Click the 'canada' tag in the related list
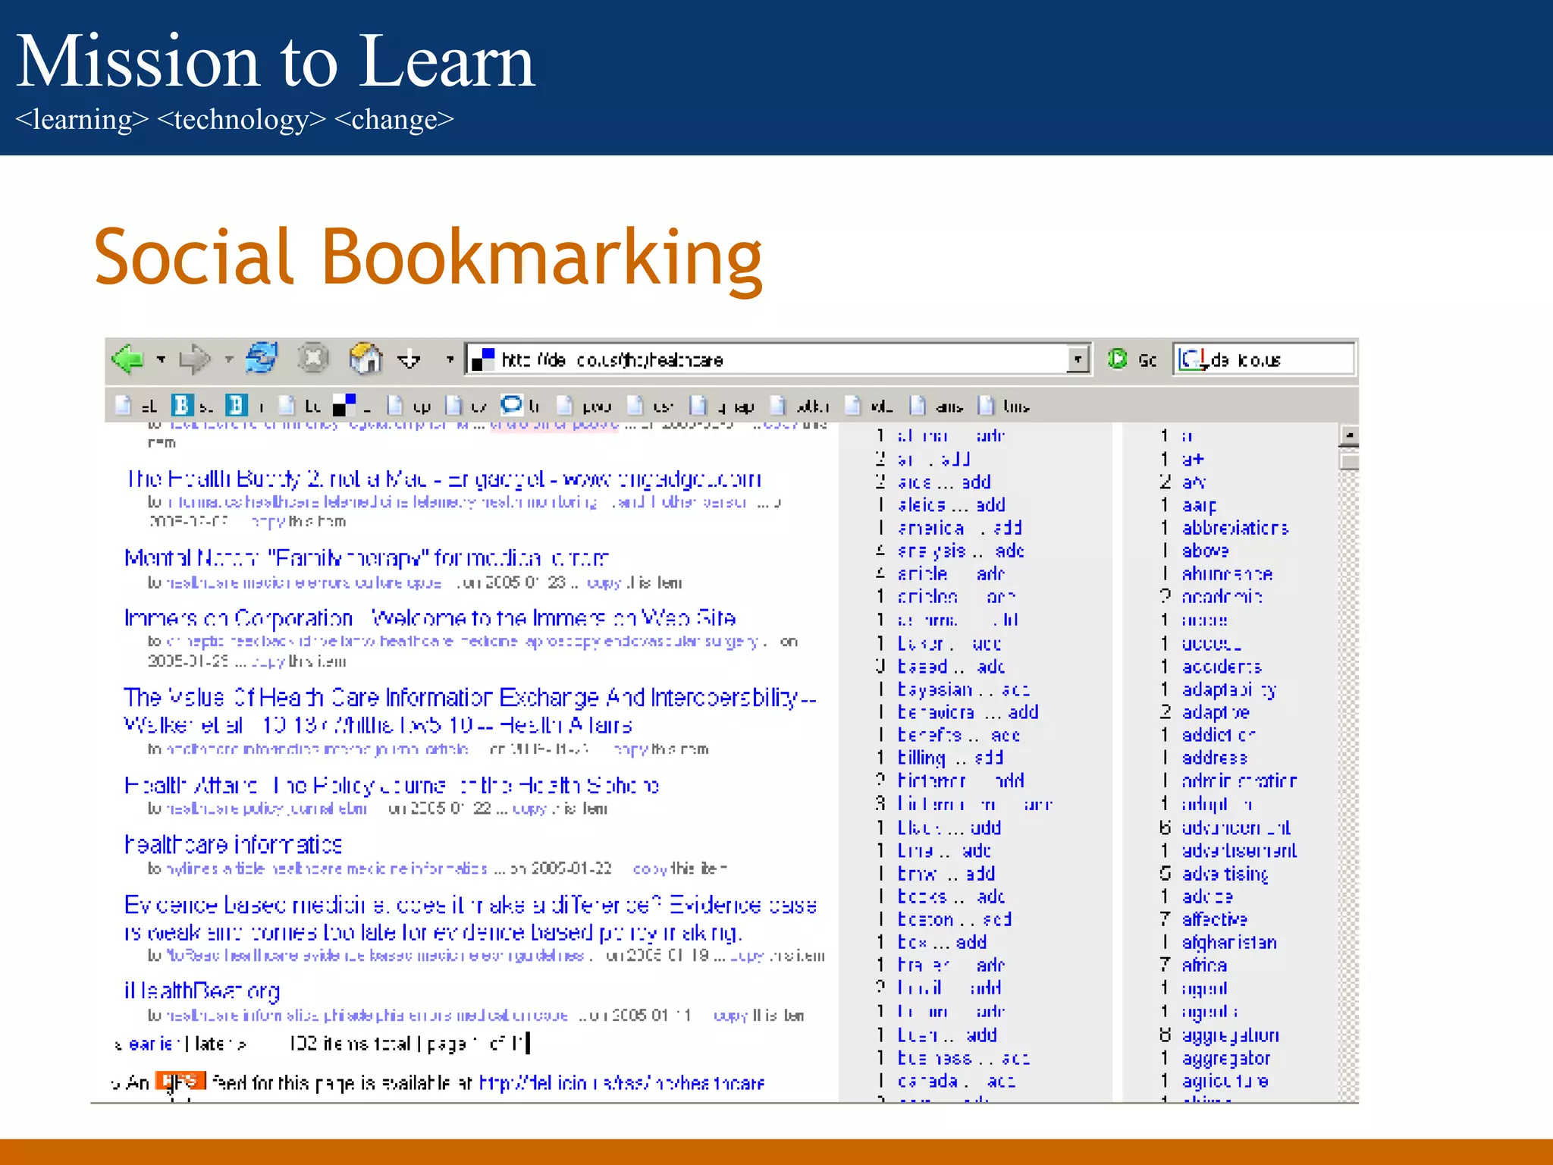Viewport: 1553px width, 1165px height. [927, 1081]
